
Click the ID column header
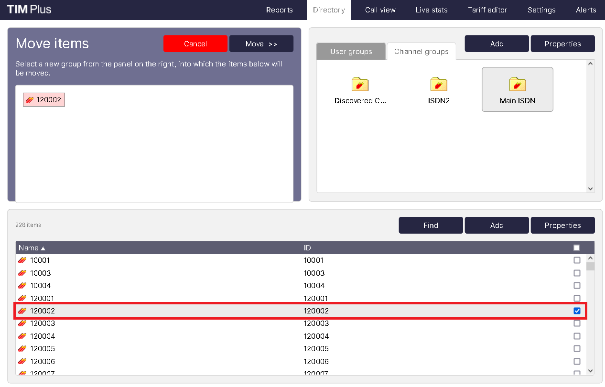(307, 248)
